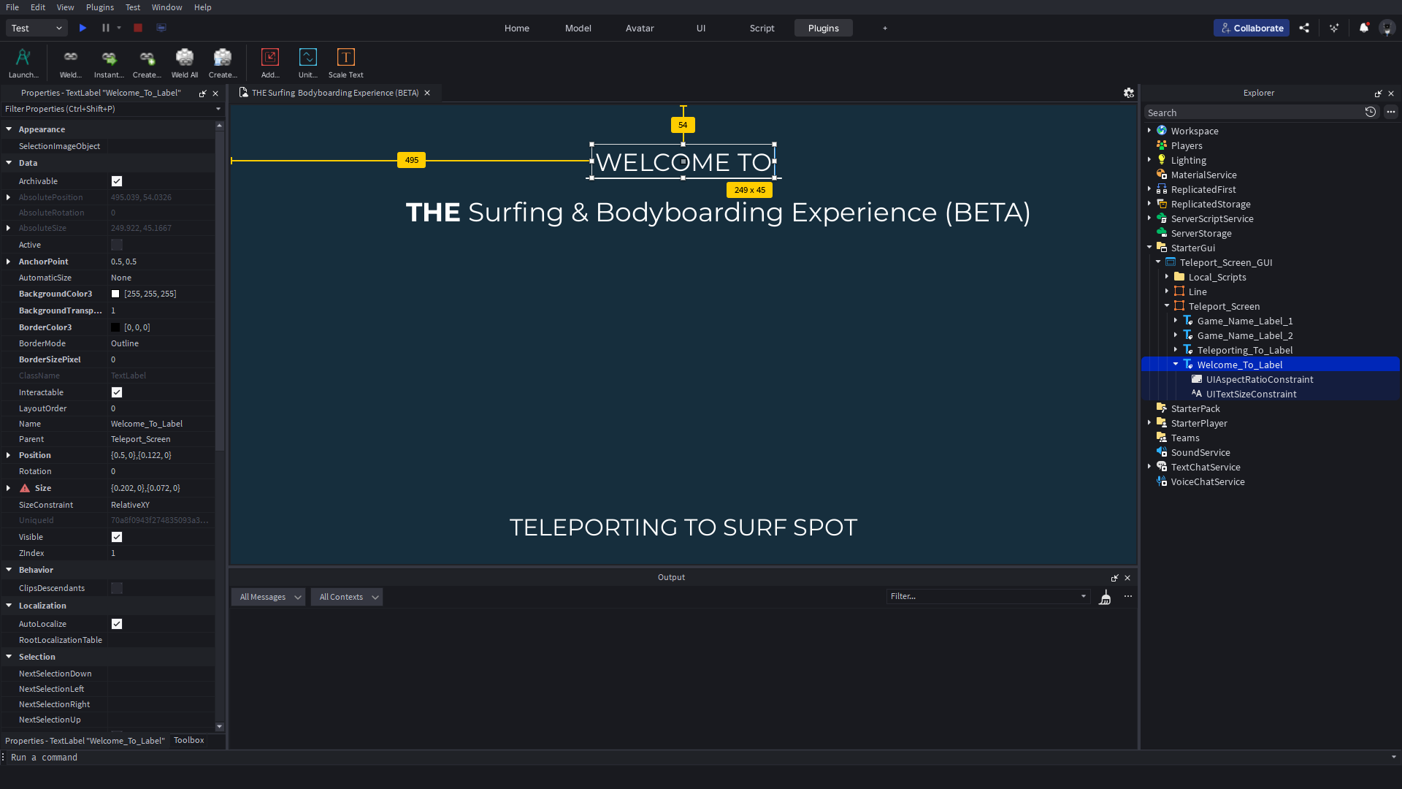Focus the Explorer Search field

coord(1254,113)
